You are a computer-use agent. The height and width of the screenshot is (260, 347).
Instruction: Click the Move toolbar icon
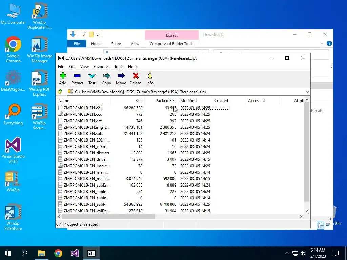[x=121, y=79]
